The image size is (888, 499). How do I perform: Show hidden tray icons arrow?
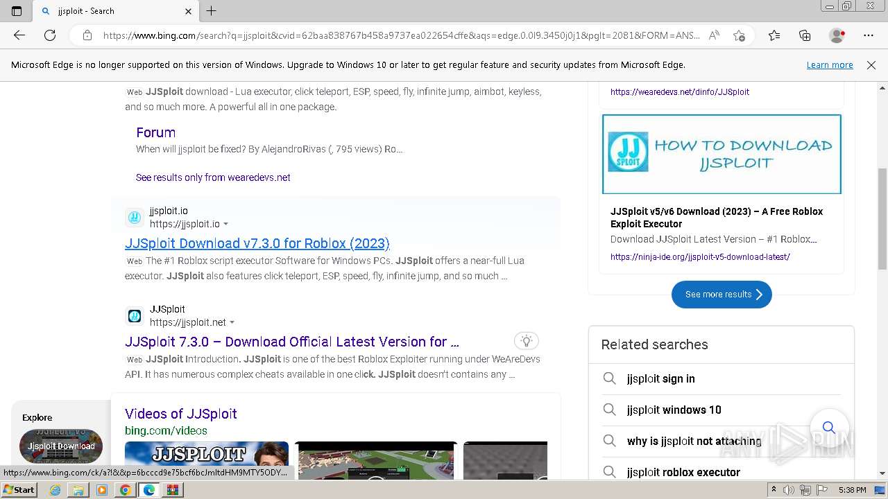point(774,490)
